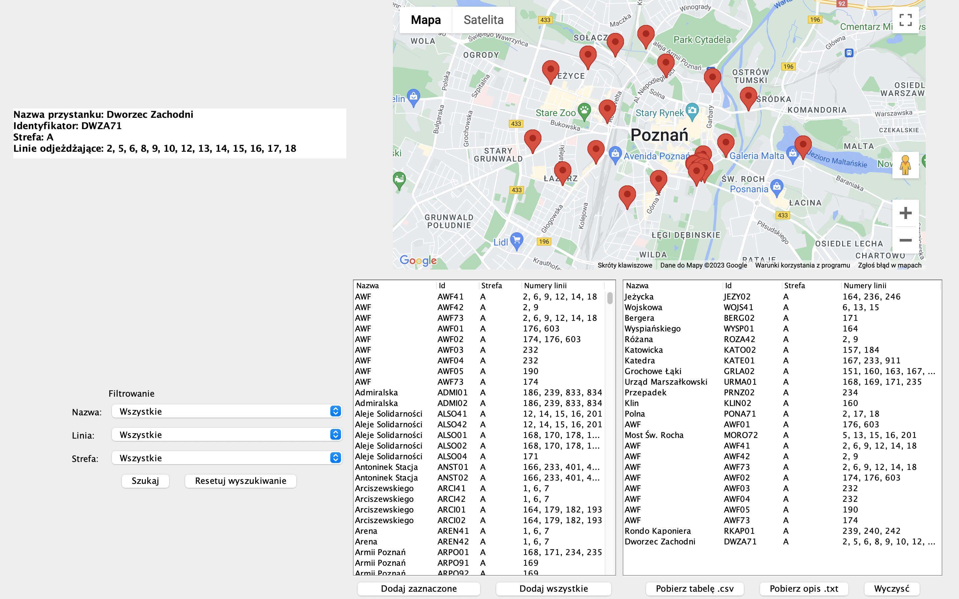Screen dimensions: 959x599
Task: Open the Strefa filter dropdown
Action: tap(227, 458)
